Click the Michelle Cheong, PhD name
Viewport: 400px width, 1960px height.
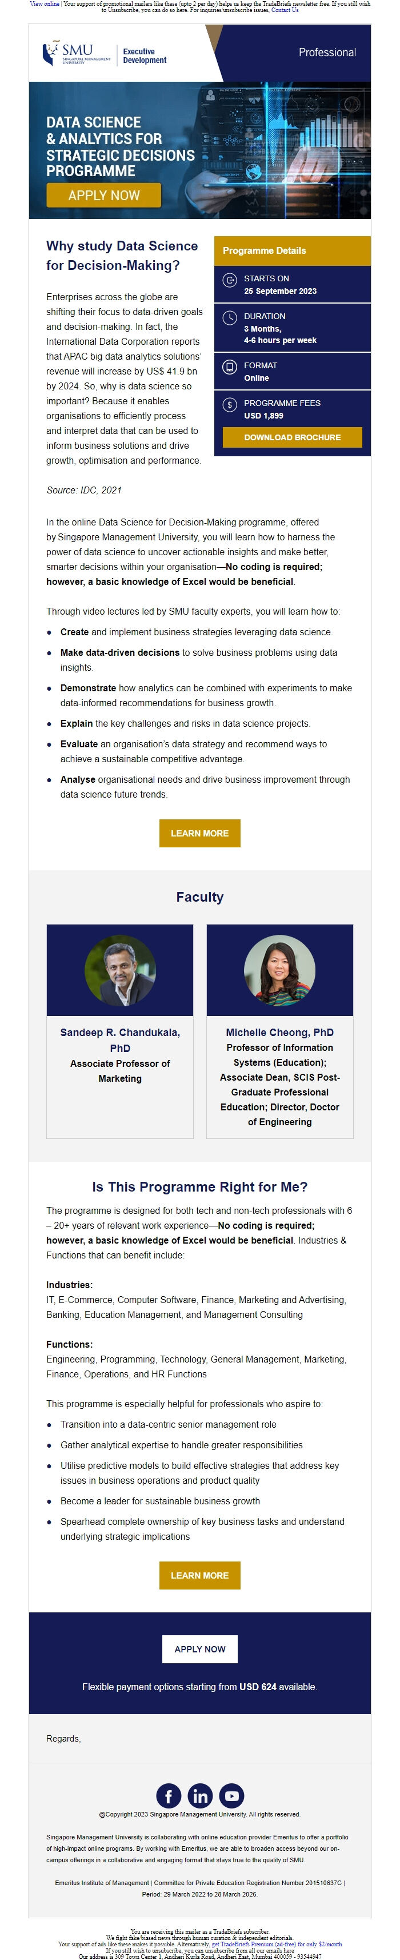click(279, 1033)
